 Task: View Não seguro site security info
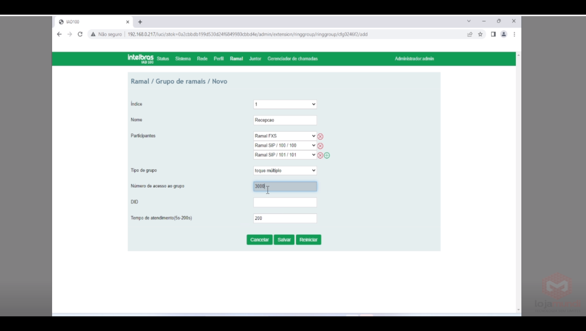pyautogui.click(x=106, y=34)
